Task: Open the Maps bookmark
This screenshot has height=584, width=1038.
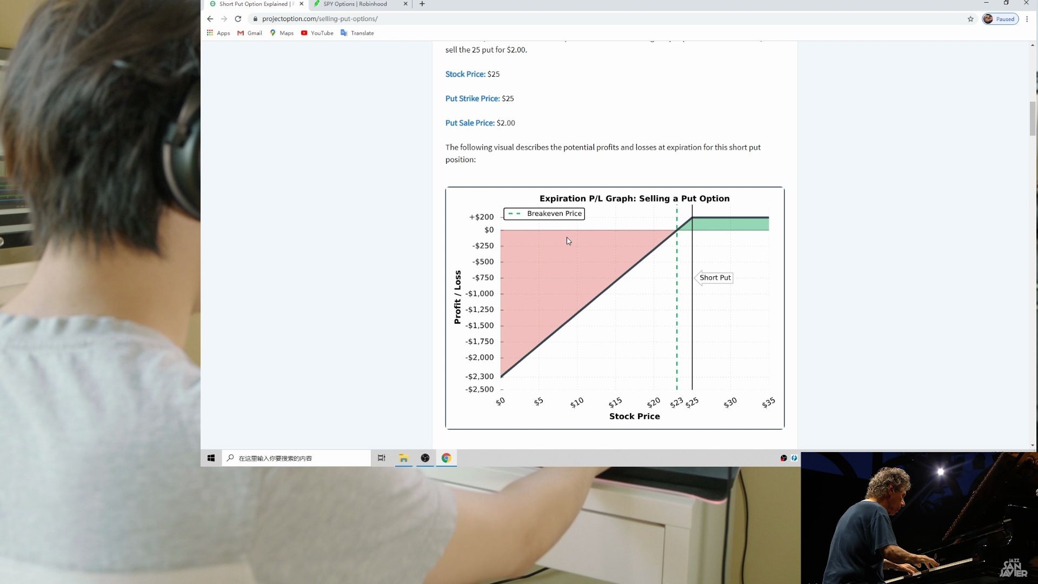Action: 282,33
